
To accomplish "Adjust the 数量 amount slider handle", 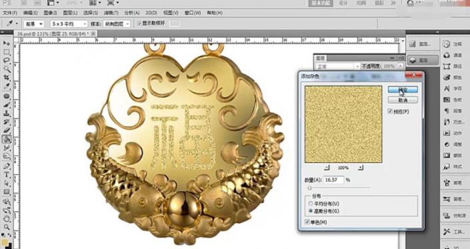I will point(309,188).
